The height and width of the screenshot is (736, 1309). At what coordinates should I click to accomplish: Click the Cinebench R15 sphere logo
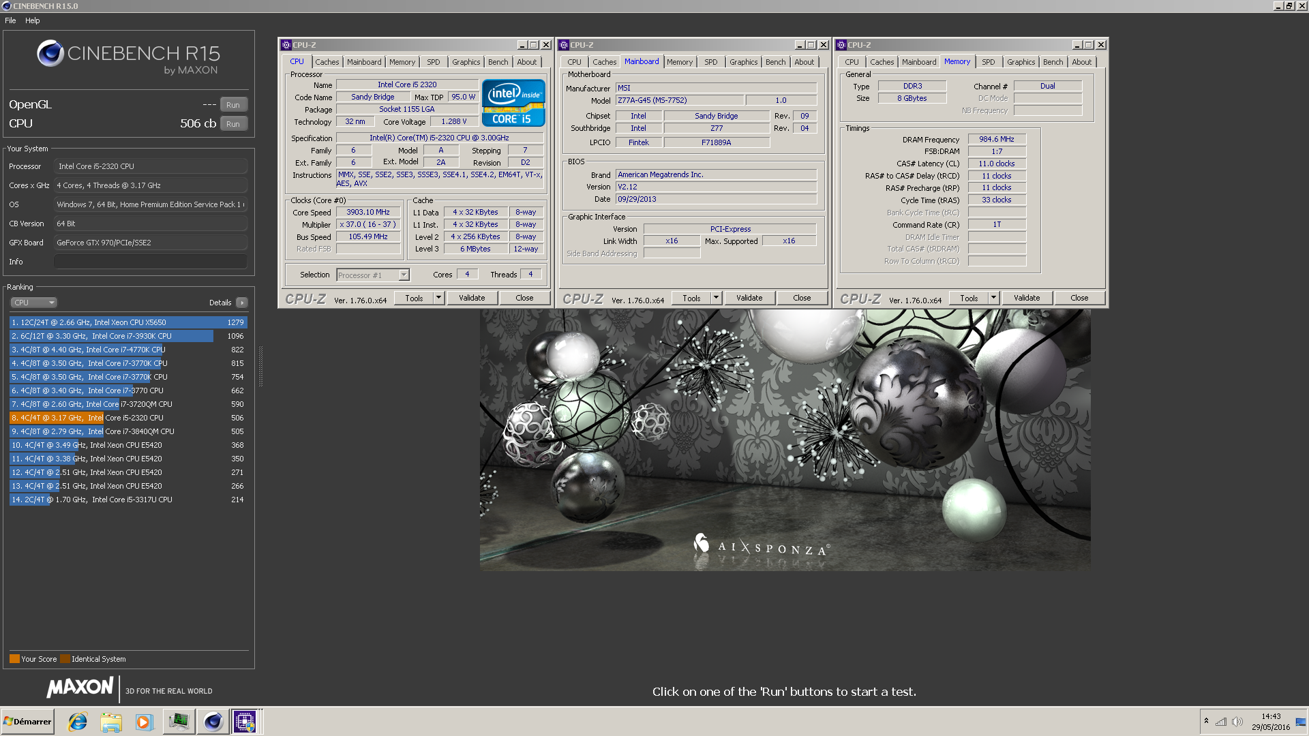coord(50,53)
